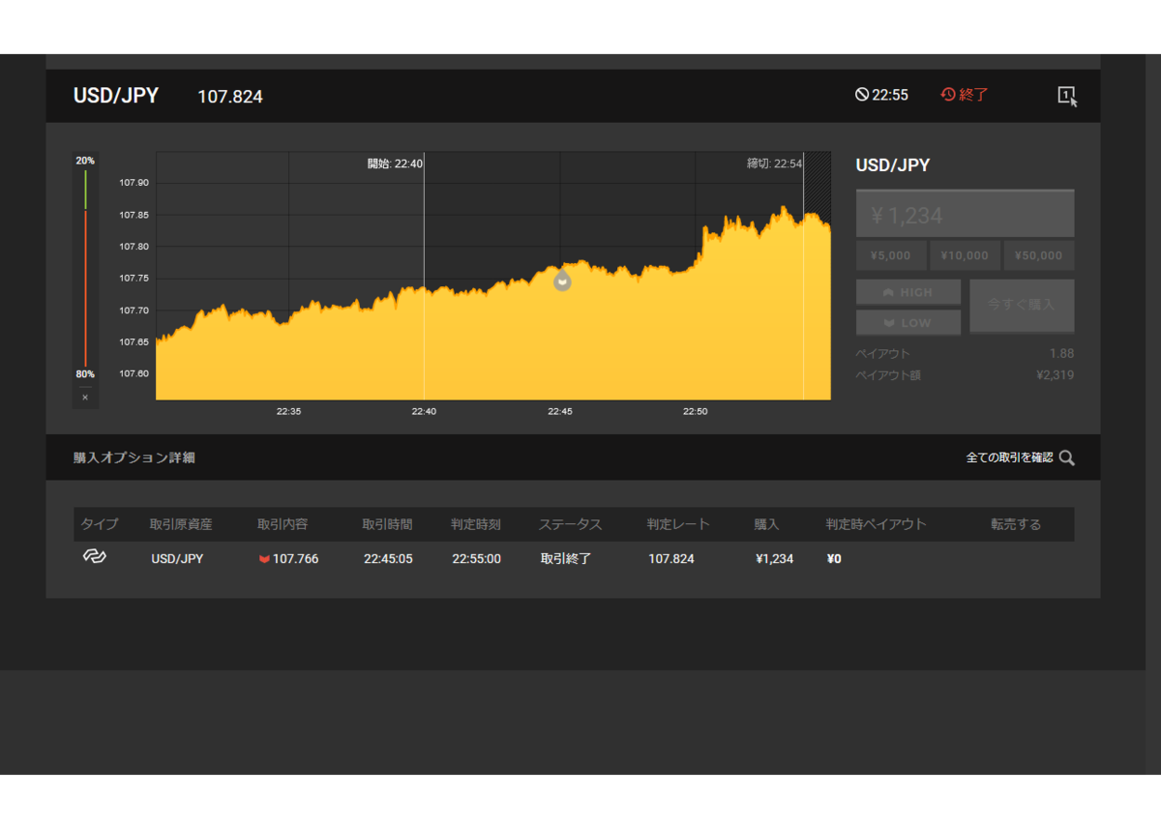1161x828 pixels.
Task: Click the ¥1,234 investment amount field
Action: 965,214
